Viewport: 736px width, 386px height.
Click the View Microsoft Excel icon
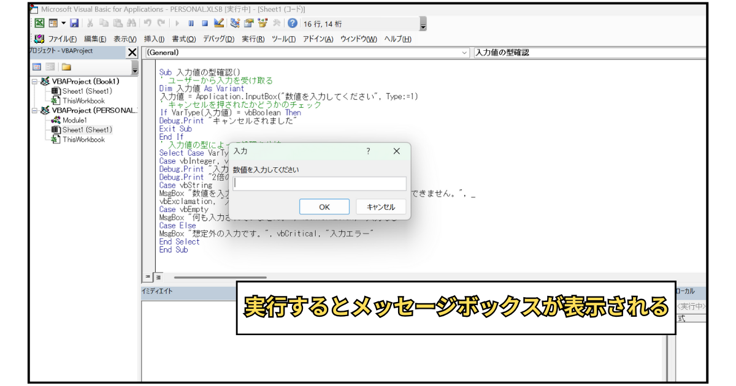coord(39,23)
